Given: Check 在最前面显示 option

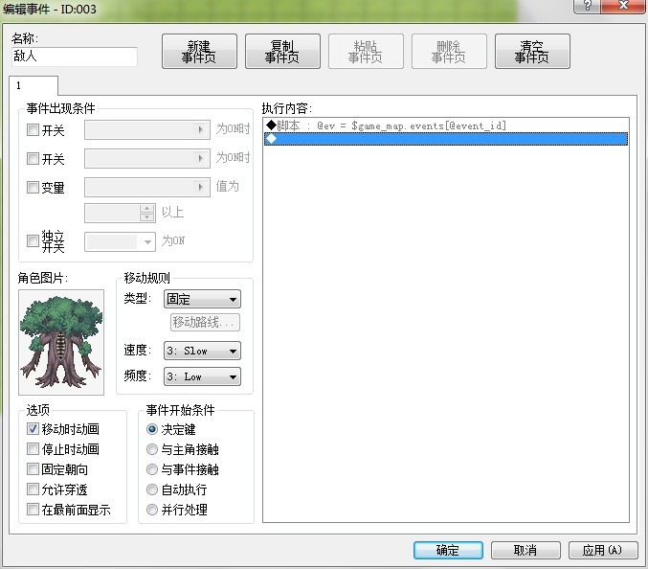Looking at the screenshot, I should point(33,509).
